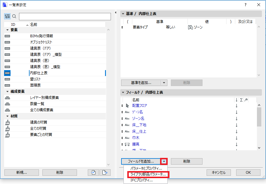Choose ライブラリ部品パラメータ... from the menu
This screenshot has height=184, width=266.
[x=148, y=175]
